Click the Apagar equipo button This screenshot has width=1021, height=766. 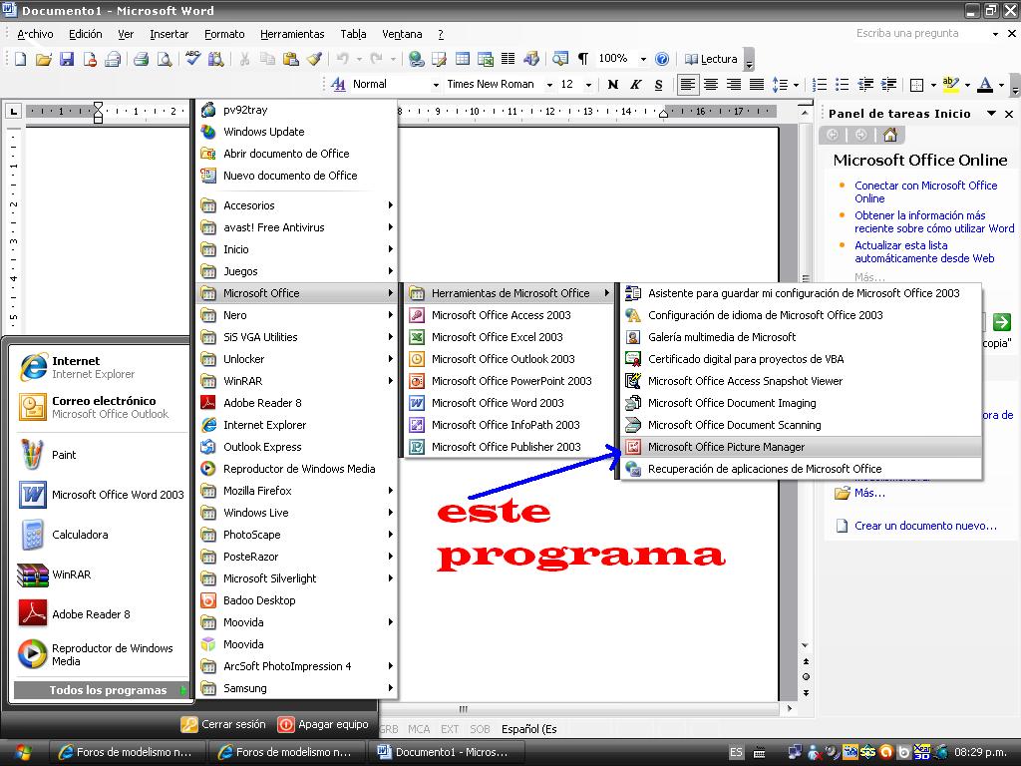click(x=323, y=724)
